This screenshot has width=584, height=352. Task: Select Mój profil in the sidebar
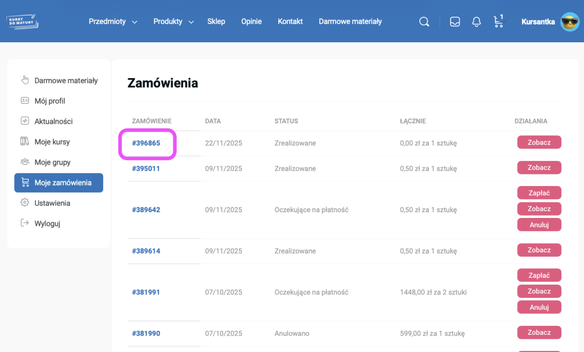click(50, 101)
